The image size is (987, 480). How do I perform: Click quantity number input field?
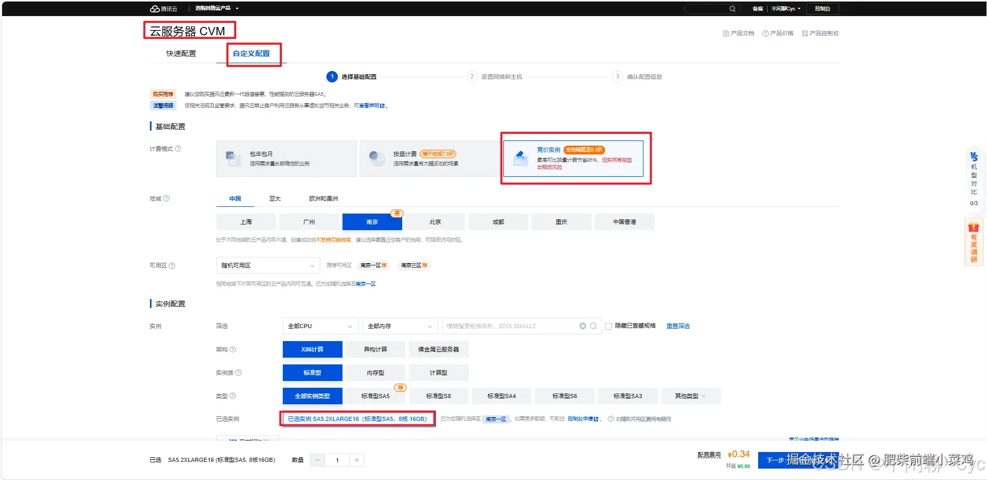(x=337, y=460)
